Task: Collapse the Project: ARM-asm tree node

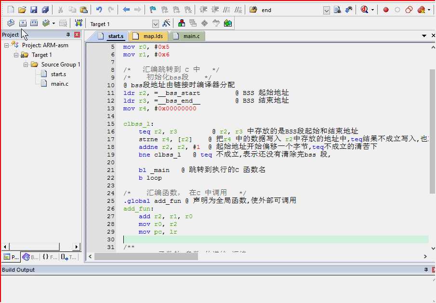Action: pos(6,46)
